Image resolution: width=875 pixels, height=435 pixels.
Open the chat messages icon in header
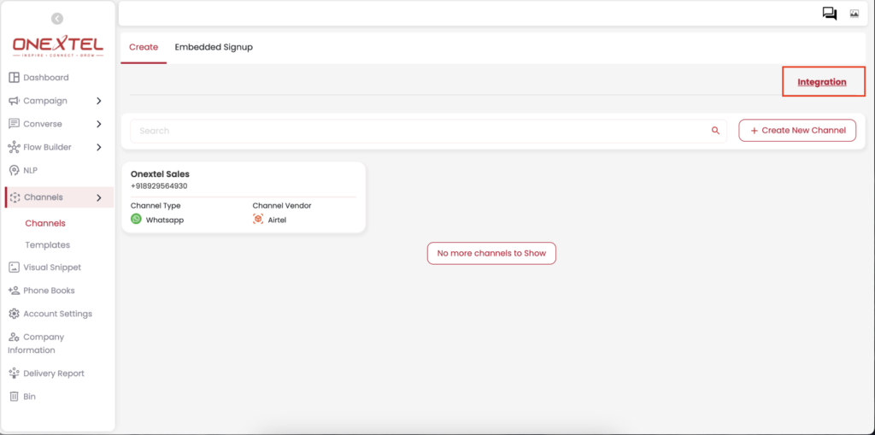830,14
